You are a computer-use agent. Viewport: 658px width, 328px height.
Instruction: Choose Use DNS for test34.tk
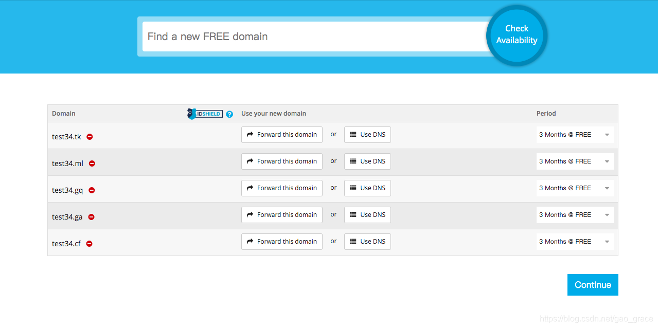pos(367,135)
